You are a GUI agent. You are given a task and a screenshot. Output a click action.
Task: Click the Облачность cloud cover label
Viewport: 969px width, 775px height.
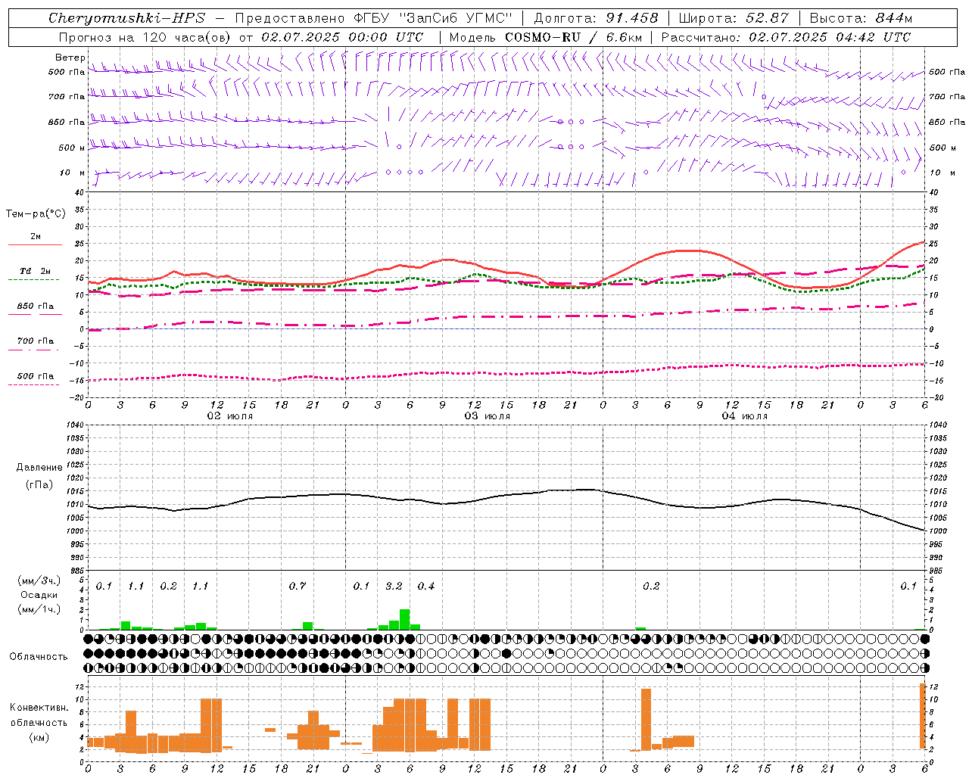[39, 656]
